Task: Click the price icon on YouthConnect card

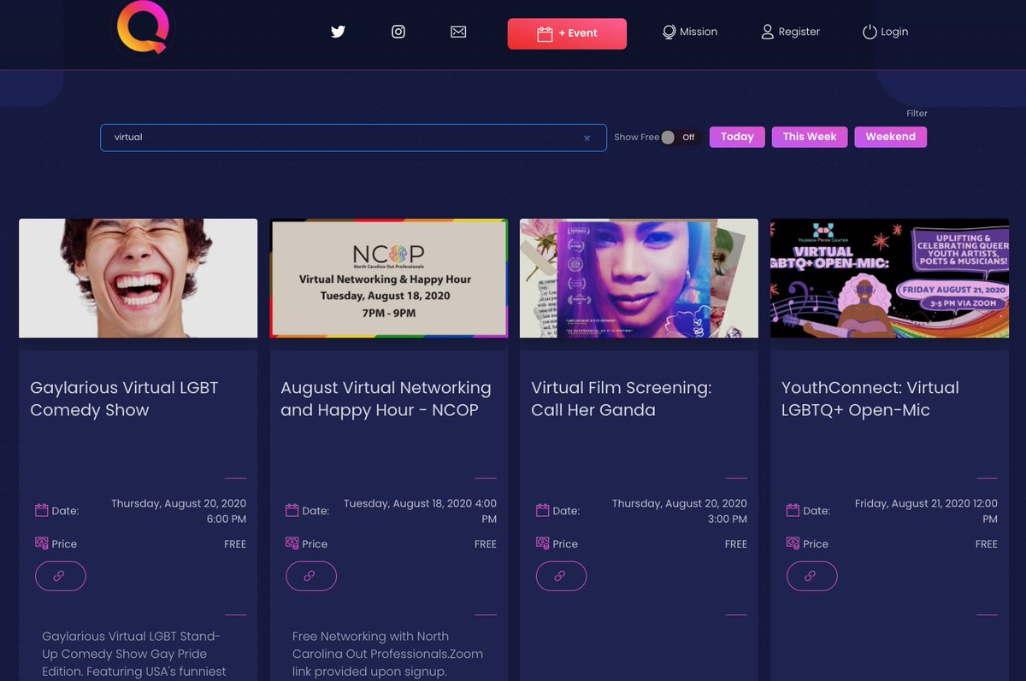Action: (x=793, y=543)
